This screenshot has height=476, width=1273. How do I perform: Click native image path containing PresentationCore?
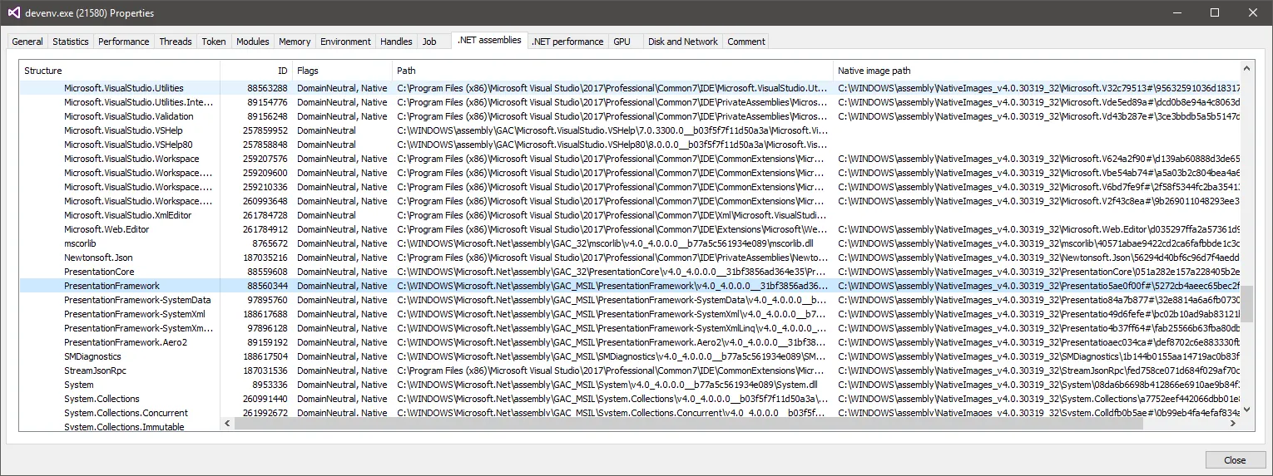1038,272
